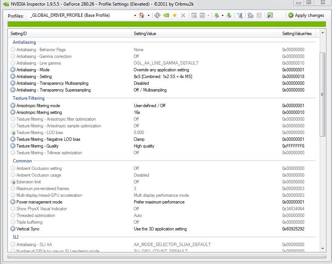This screenshot has width=332, height=264.
Task: Click the 'Clamp' value cell
Action: (139, 139)
